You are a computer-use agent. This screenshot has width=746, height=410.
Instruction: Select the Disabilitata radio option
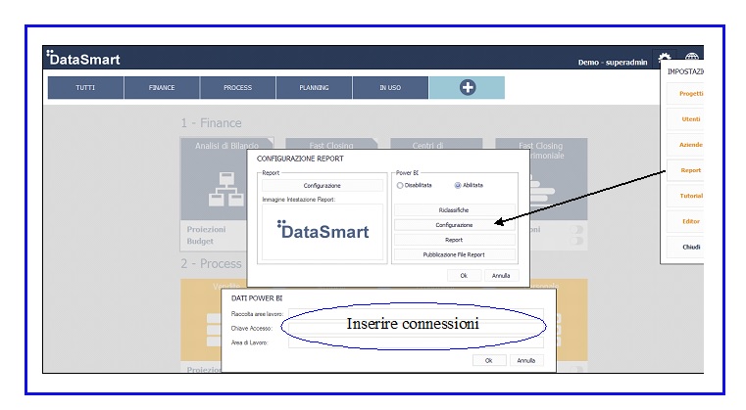point(400,185)
